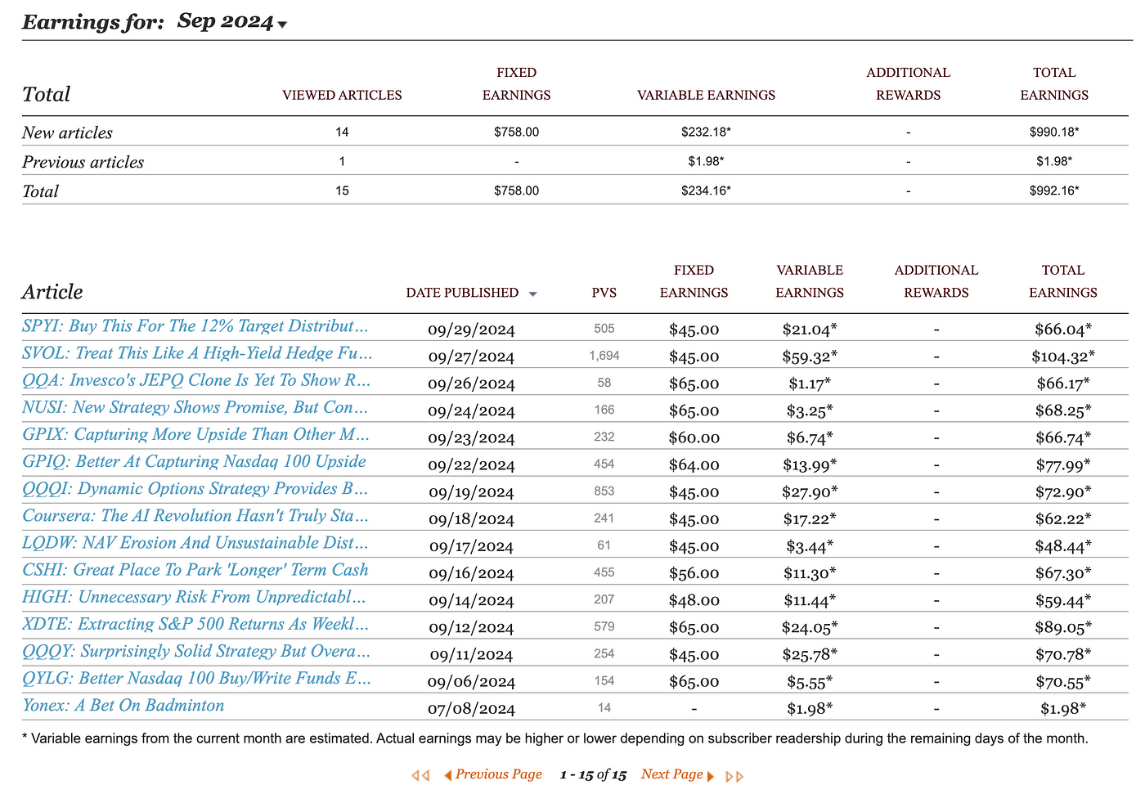Open the Sep 2024 month dropdown
1145x803 pixels.
(232, 22)
